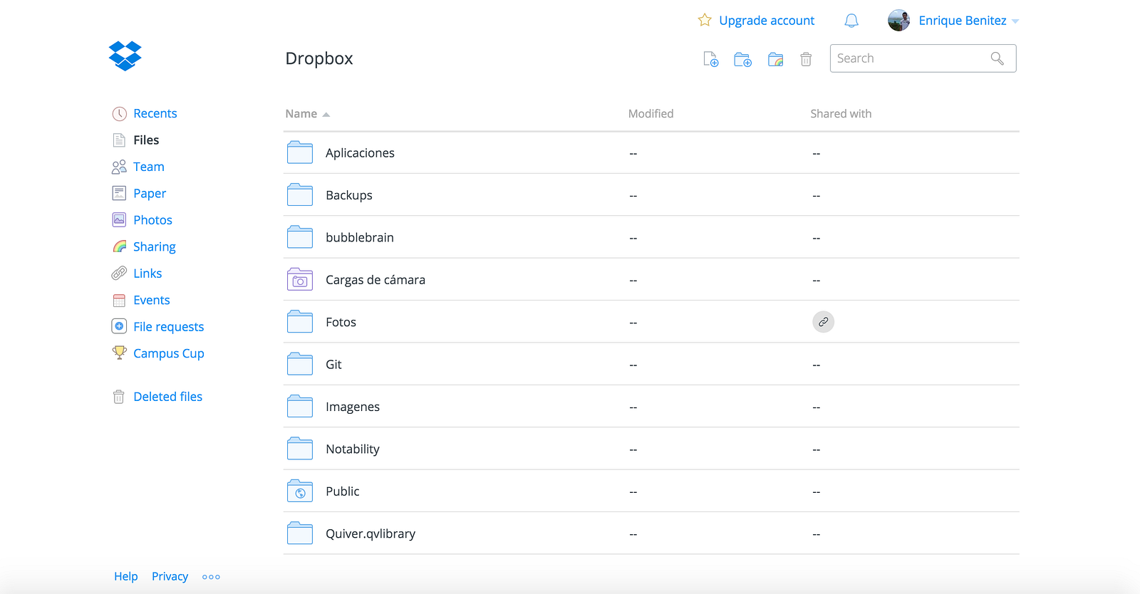Viewport: 1140px width, 594px height.
Task: Click the Help link
Action: 126,576
